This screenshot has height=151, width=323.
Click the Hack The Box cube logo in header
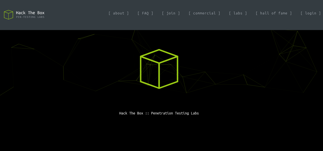coord(9,14)
